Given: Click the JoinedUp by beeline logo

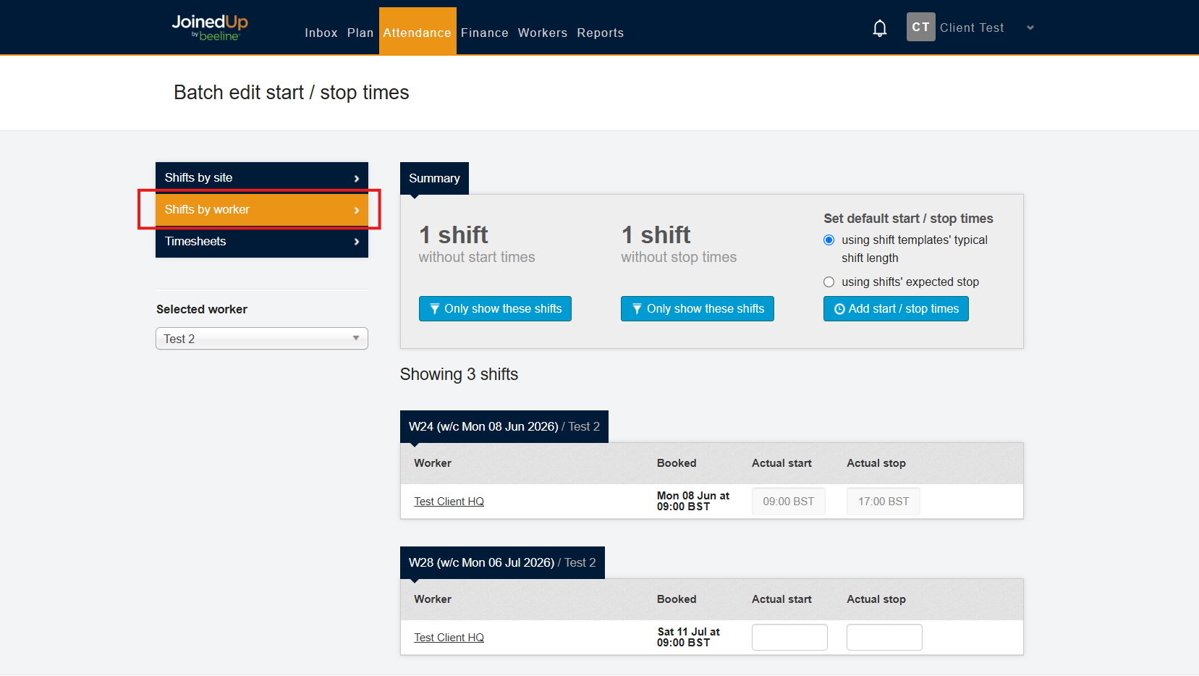Looking at the screenshot, I should coord(210,28).
